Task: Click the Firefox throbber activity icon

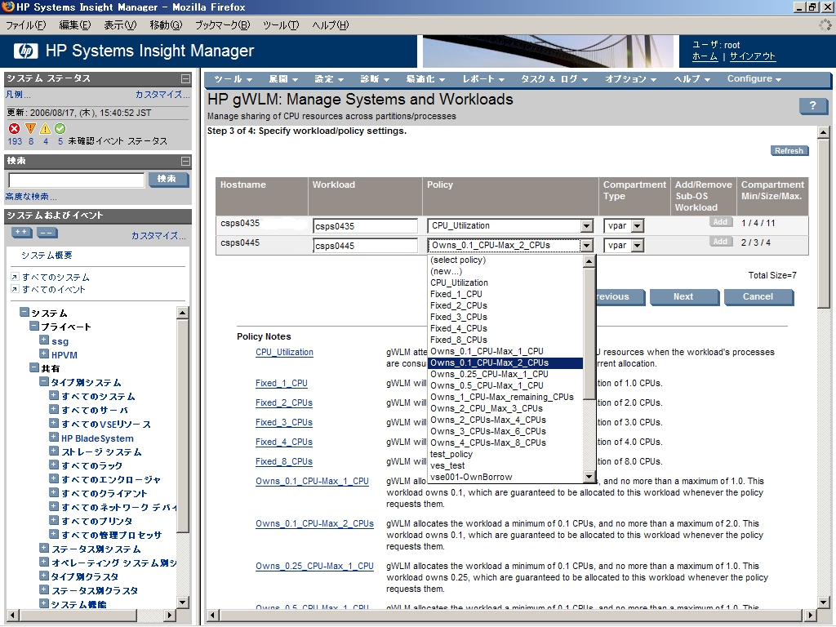Action: (825, 25)
